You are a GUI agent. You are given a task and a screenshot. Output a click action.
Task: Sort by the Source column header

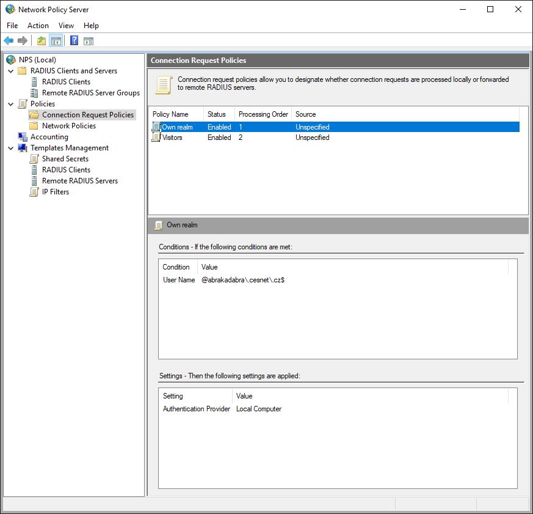405,114
